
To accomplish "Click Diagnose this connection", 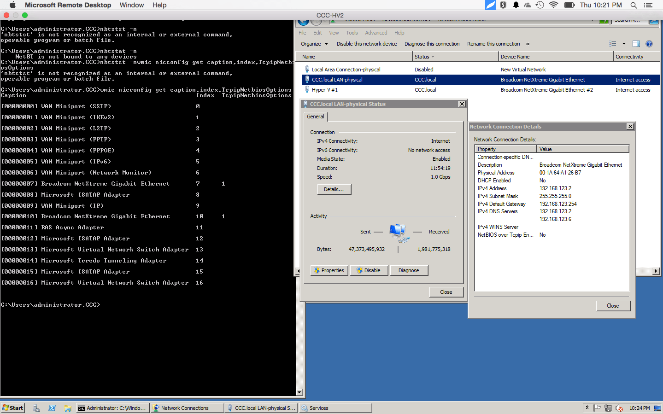I will pos(432,44).
